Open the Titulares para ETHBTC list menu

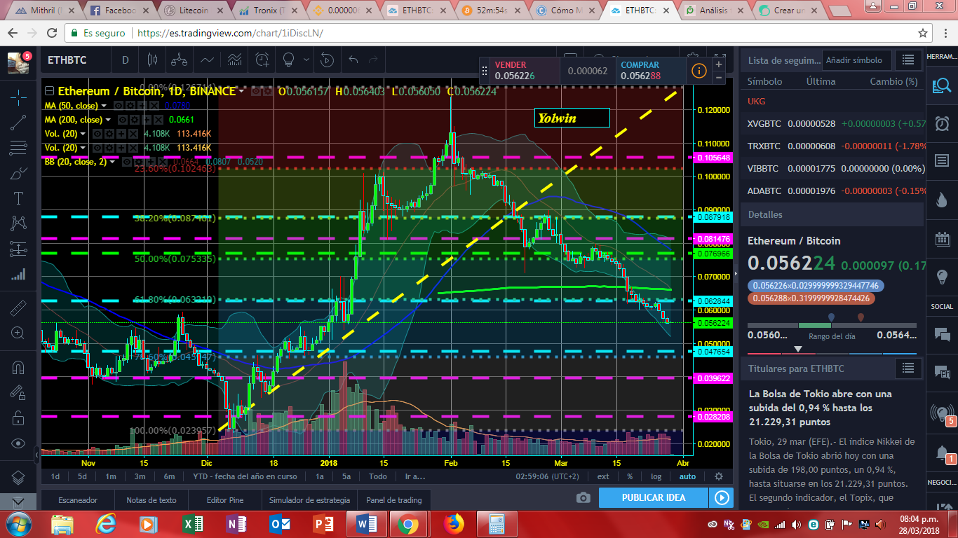(908, 368)
